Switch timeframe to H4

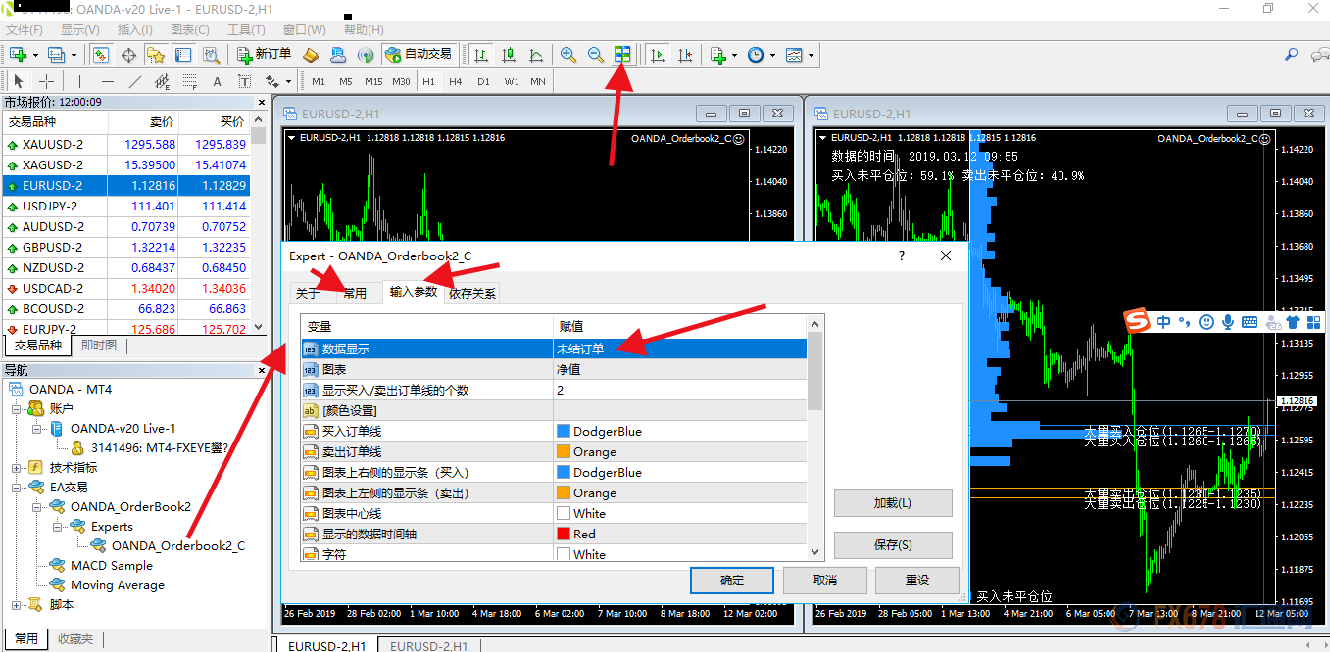[456, 81]
